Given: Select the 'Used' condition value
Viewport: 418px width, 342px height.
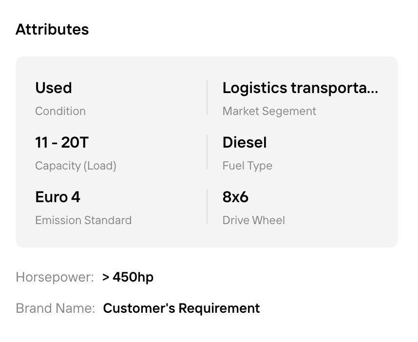Looking at the screenshot, I should pos(54,88).
